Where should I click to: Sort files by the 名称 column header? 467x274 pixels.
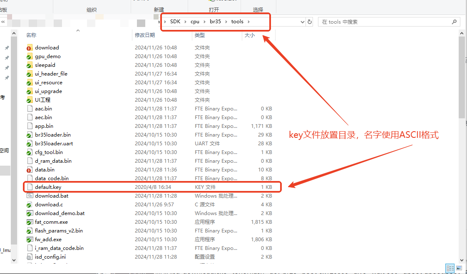(x=31, y=35)
